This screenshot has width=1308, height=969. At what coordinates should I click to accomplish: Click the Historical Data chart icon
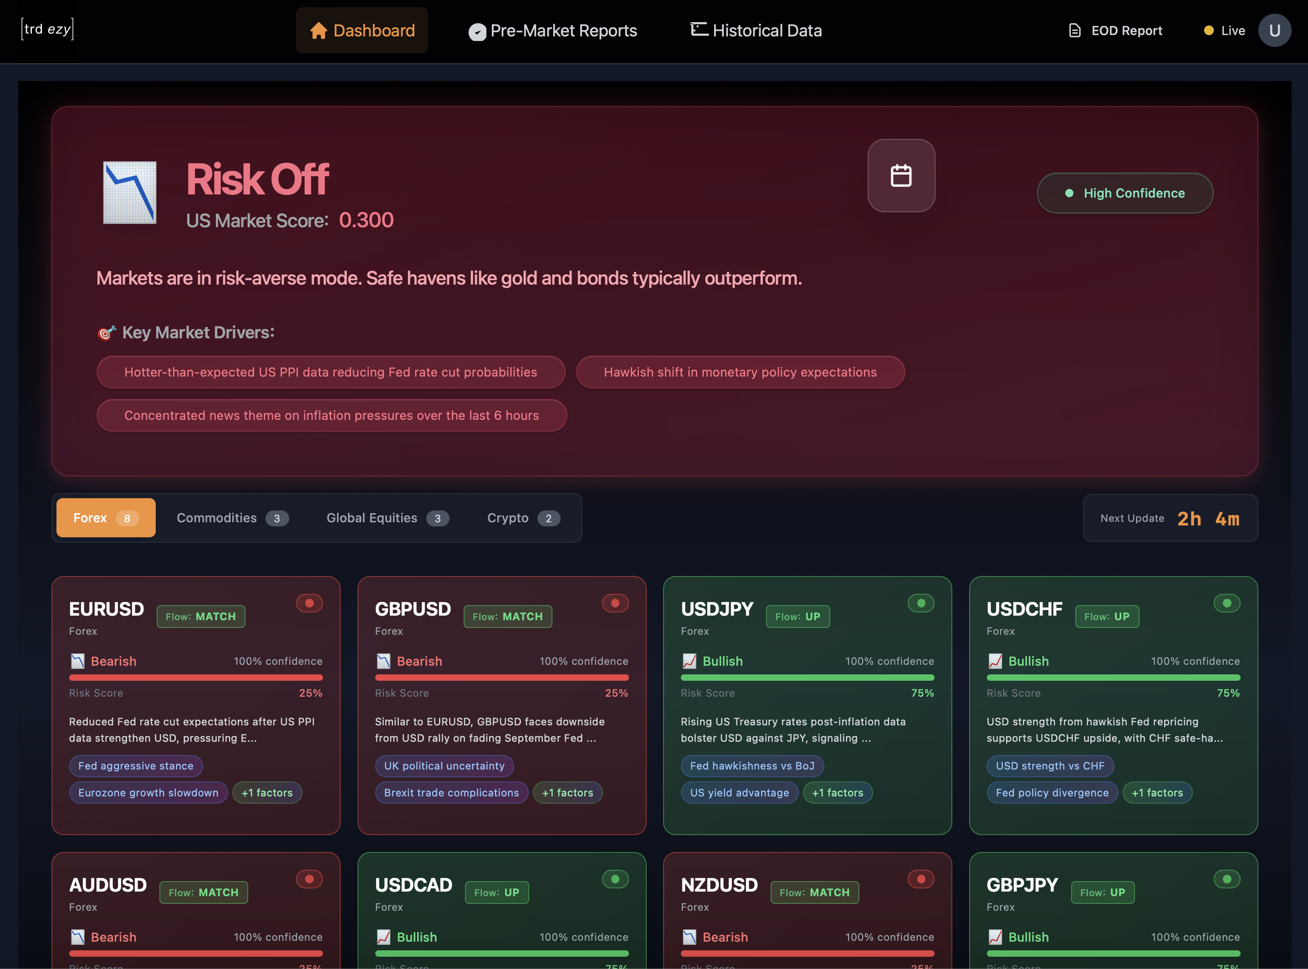[698, 29]
